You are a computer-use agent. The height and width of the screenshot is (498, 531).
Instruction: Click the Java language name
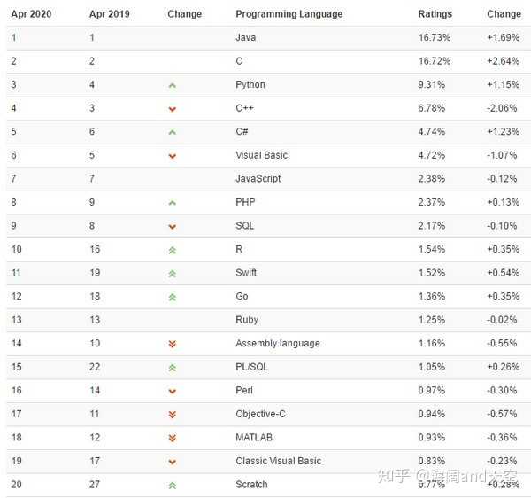[x=245, y=38]
